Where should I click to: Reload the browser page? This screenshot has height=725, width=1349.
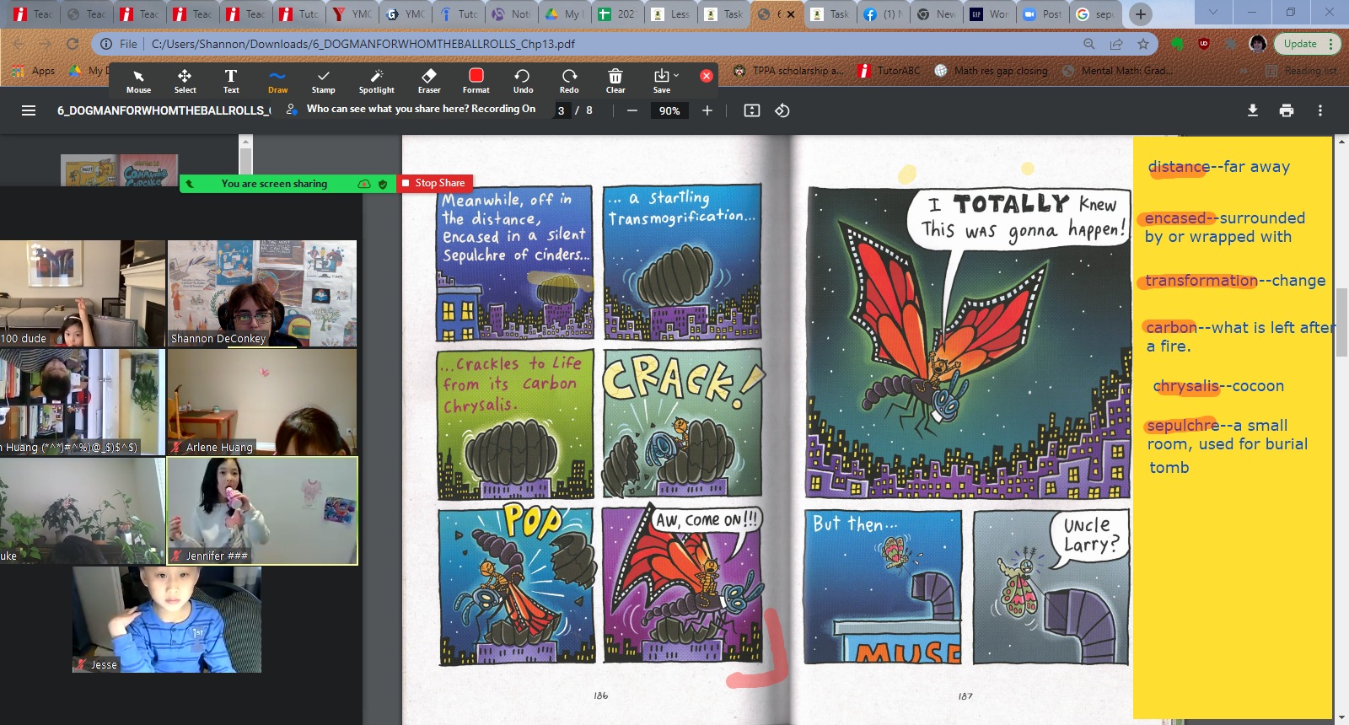point(73,44)
